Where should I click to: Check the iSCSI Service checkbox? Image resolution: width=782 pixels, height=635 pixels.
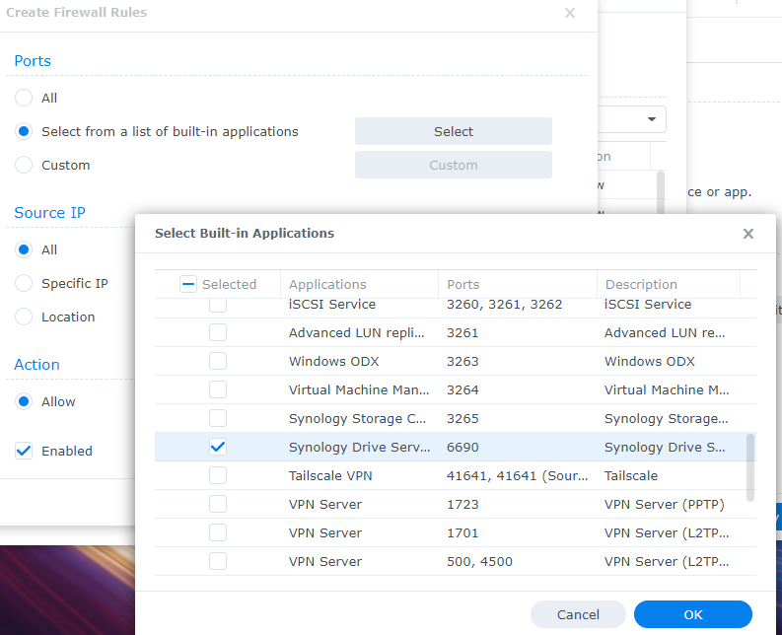(218, 305)
